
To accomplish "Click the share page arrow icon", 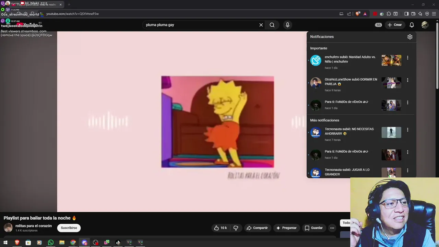I will 349,14.
